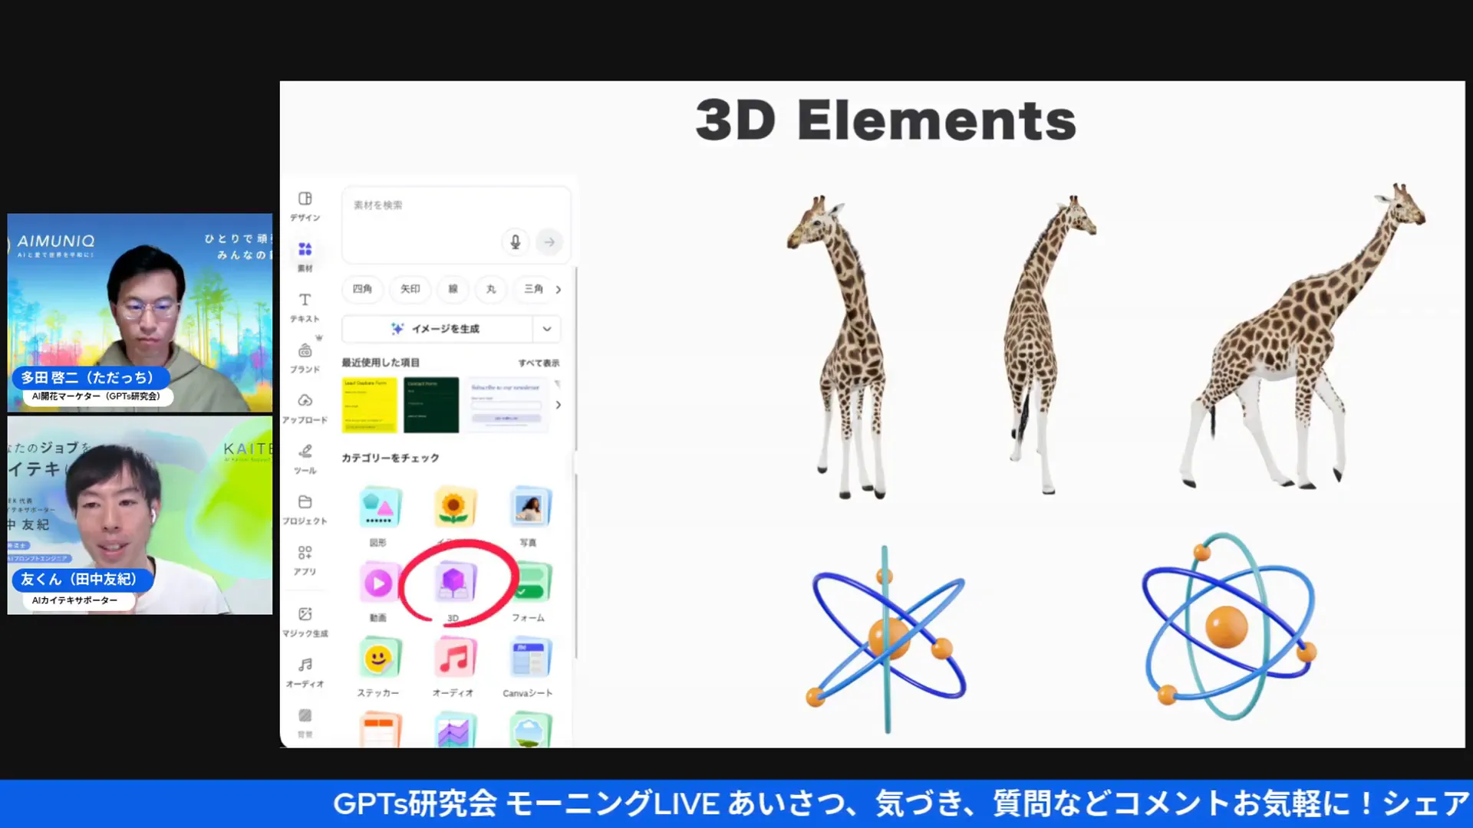The width and height of the screenshot is (1473, 828).
Task: Open すべて表示 for recently used items
Action: (x=539, y=363)
